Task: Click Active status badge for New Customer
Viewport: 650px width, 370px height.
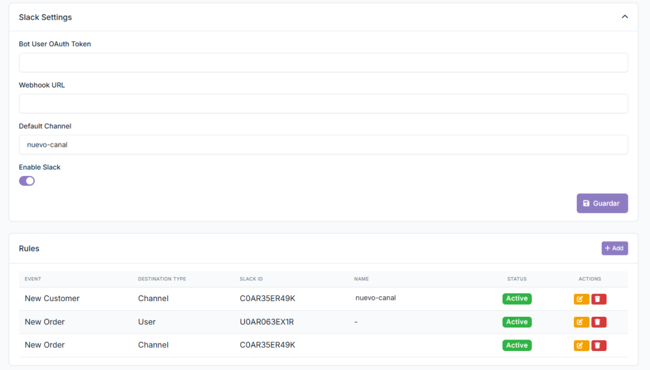Action: (x=516, y=298)
